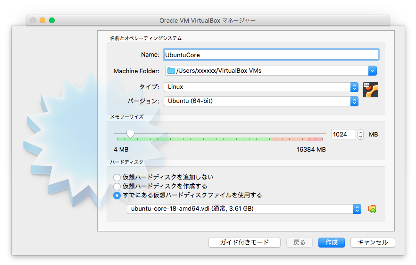The image size is (416, 265).
Task: Click the 16384 MB maximum label
Action: tap(311, 149)
